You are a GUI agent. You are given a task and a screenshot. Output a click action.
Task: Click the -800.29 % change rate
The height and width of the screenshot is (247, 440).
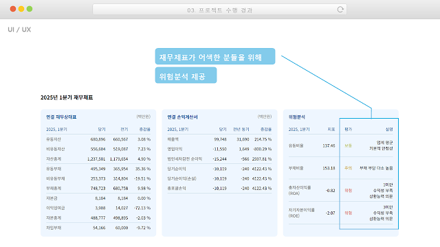pyautogui.click(x=263, y=149)
